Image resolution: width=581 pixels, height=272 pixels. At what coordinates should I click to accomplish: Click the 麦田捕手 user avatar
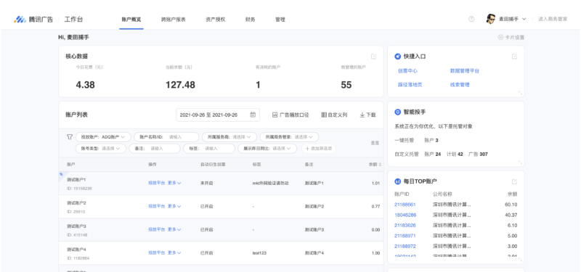[491, 19]
